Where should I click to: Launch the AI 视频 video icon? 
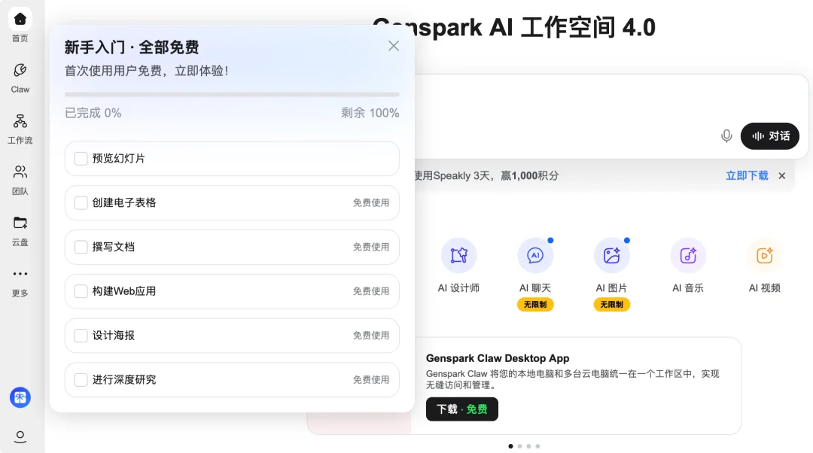765,256
